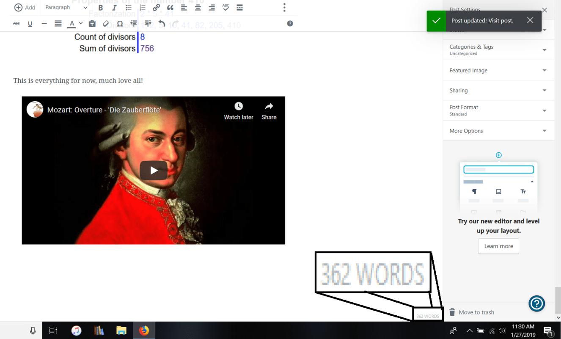The width and height of the screenshot is (561, 339).
Task: Open the special character picker
Action: coord(120,23)
